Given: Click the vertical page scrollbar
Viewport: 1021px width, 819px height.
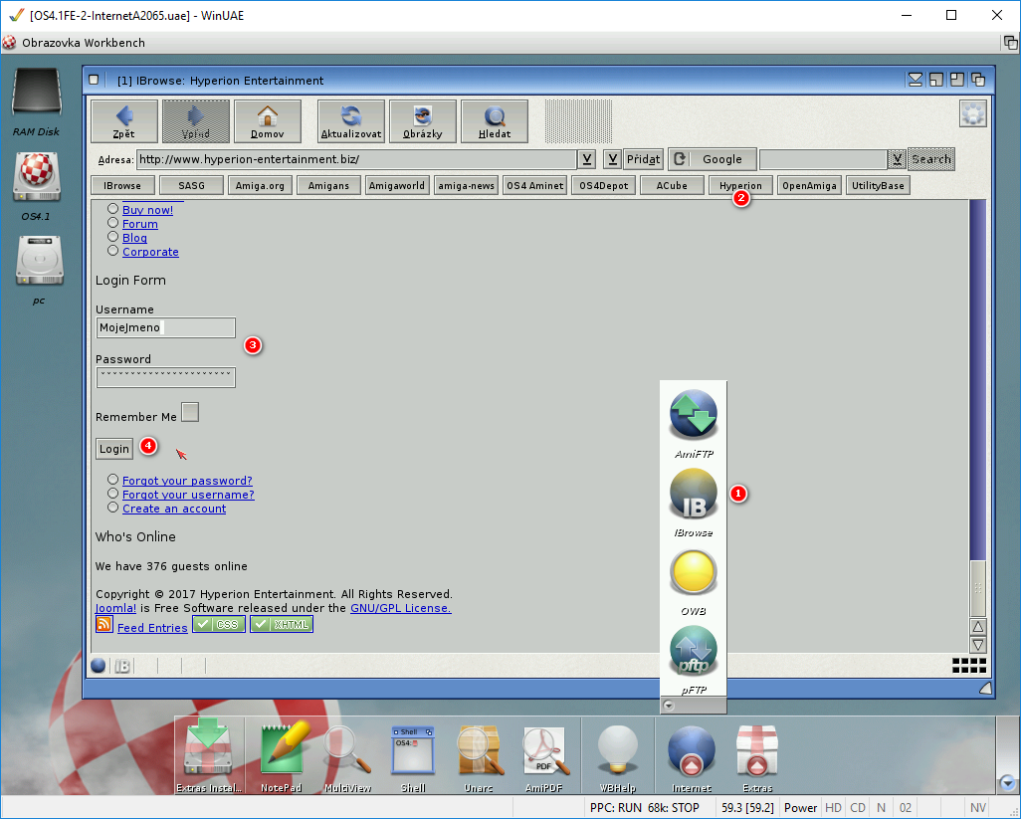Looking at the screenshot, I should 977,398.
